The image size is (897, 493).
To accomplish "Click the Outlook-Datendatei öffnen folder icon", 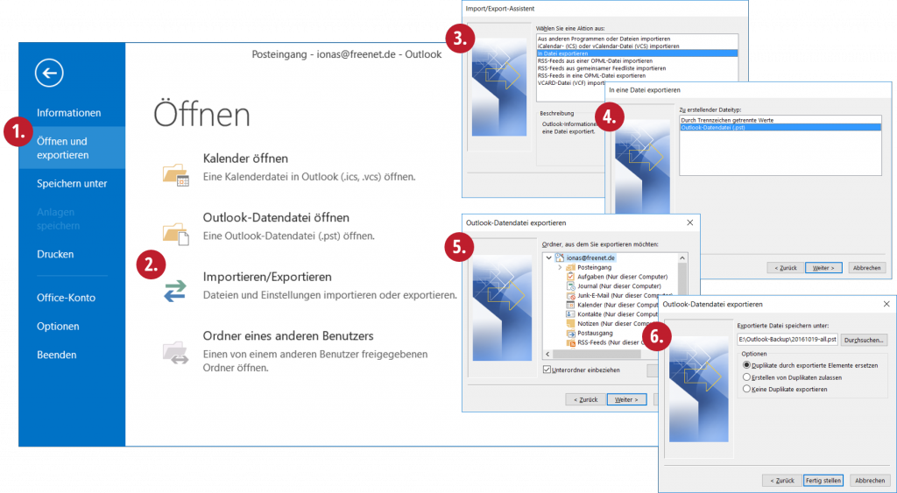I will [175, 234].
